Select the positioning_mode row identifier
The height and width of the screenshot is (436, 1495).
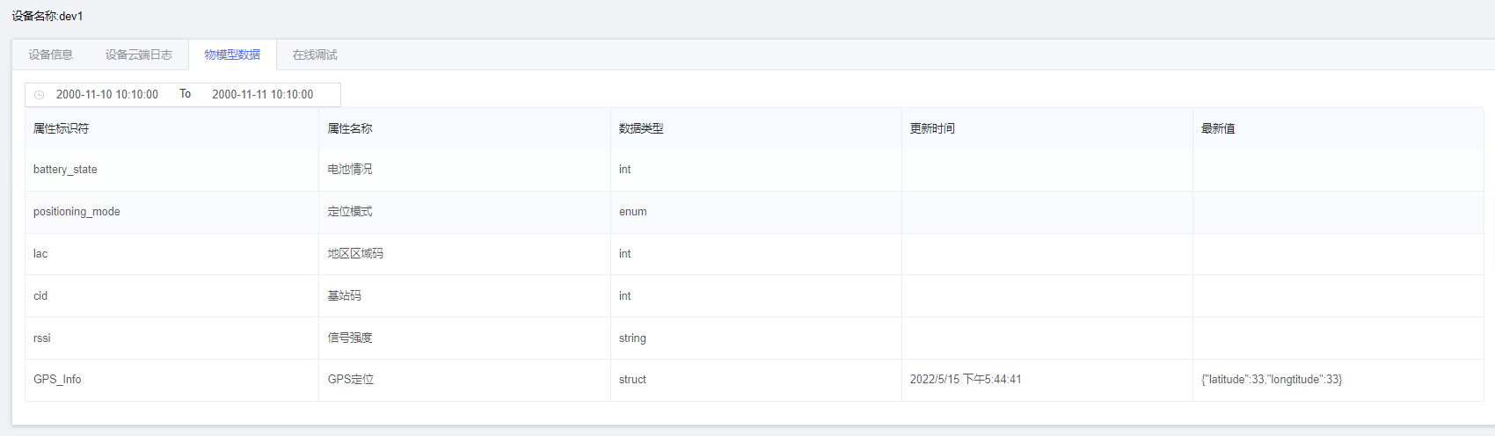coord(77,212)
